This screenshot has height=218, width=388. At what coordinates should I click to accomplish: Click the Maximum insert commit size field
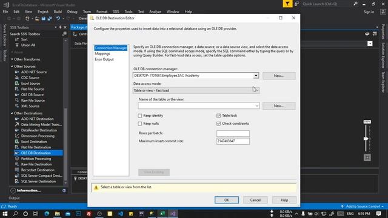point(233,141)
